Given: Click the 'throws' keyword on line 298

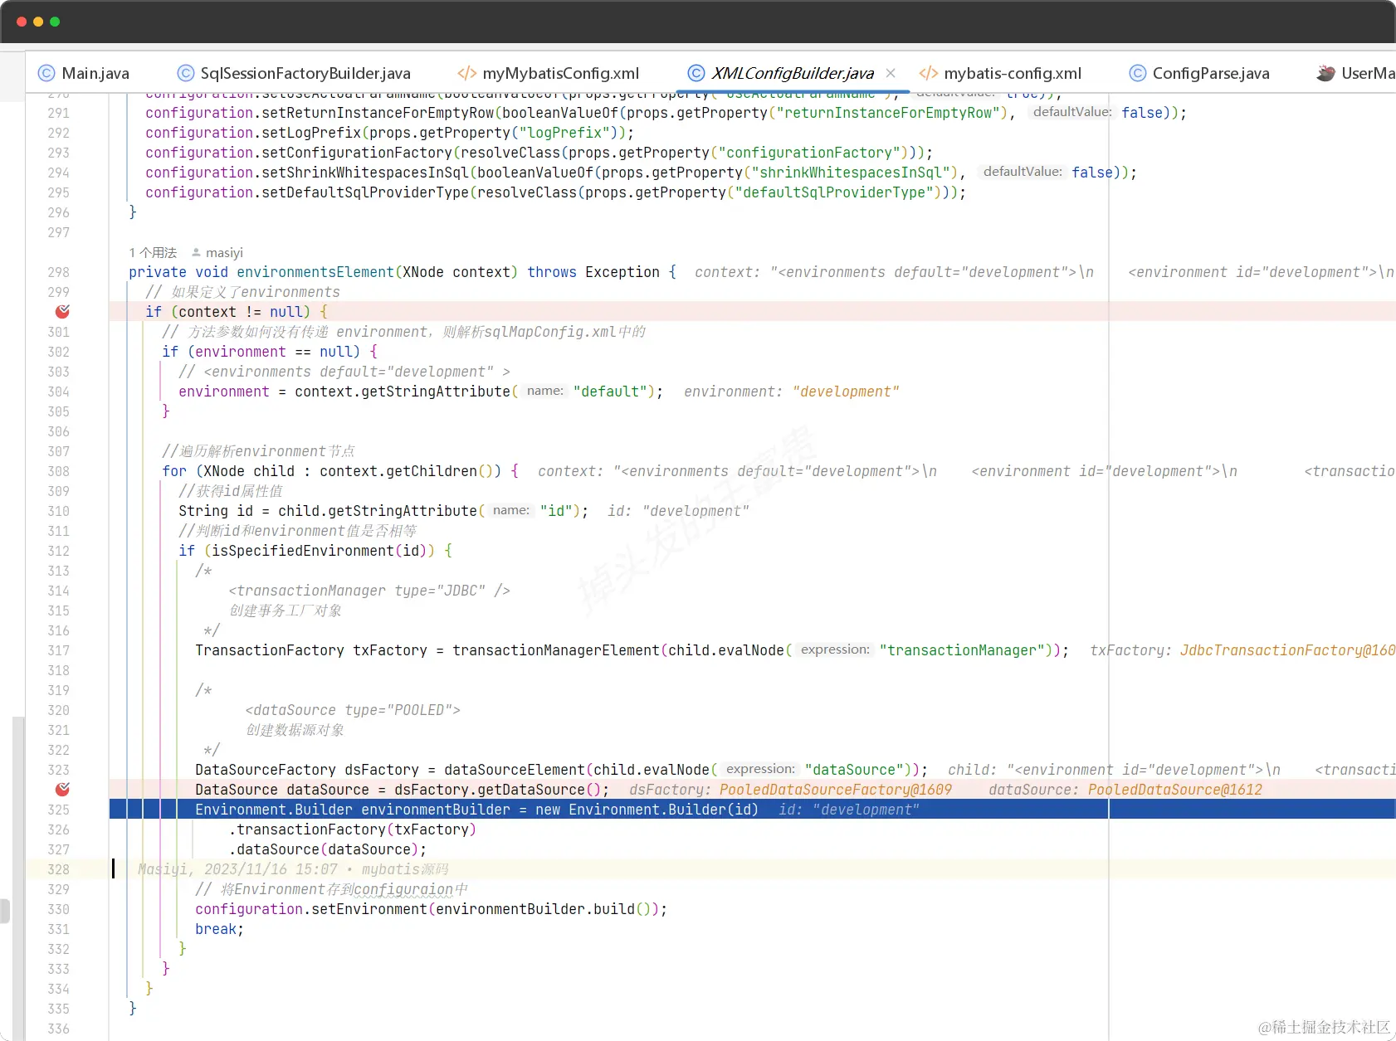Looking at the screenshot, I should click(x=552, y=272).
